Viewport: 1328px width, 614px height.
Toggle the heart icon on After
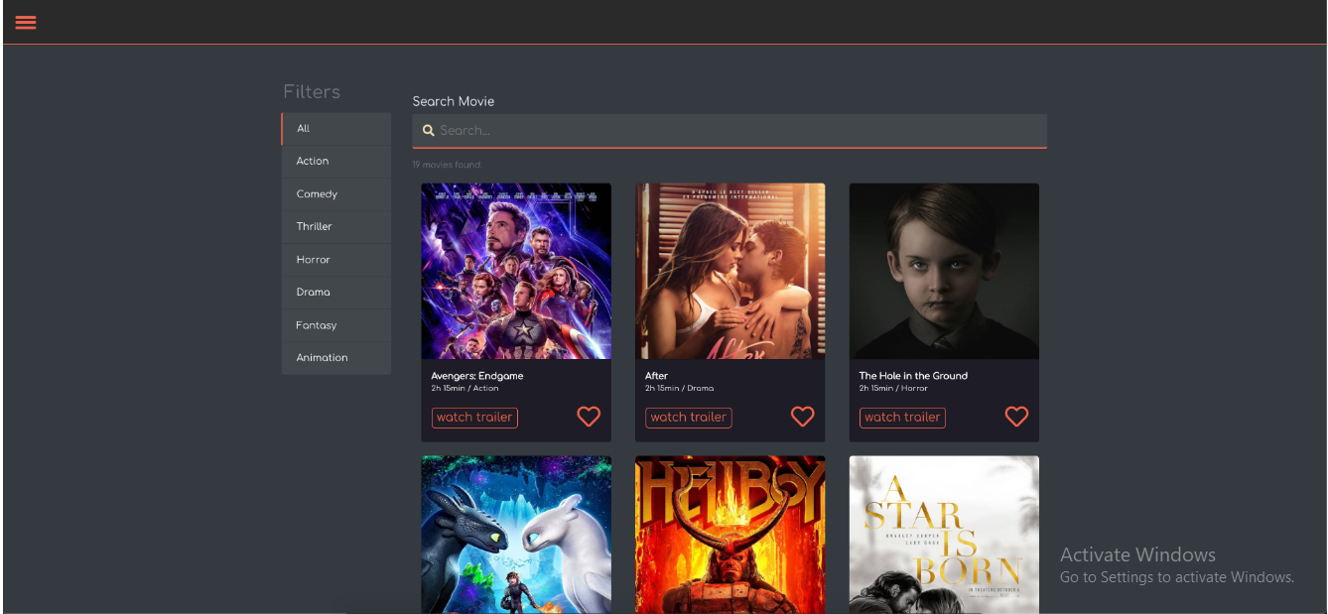pos(802,417)
